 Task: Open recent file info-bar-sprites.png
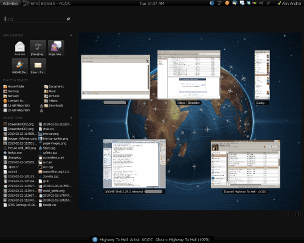click(54, 139)
